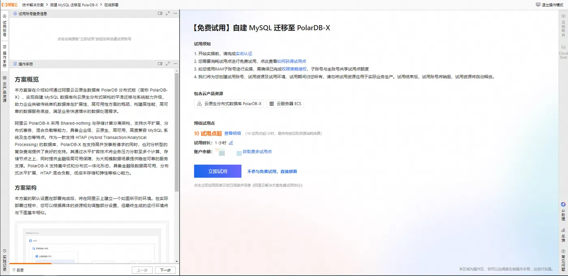This screenshot has height=276, width=568.
Task: Maximize the 试用账号登录信息 panel
Action: click(x=168, y=13)
